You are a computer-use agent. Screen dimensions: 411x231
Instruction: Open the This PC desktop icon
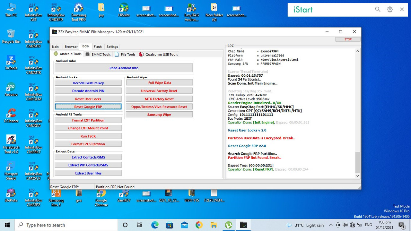pos(11,10)
